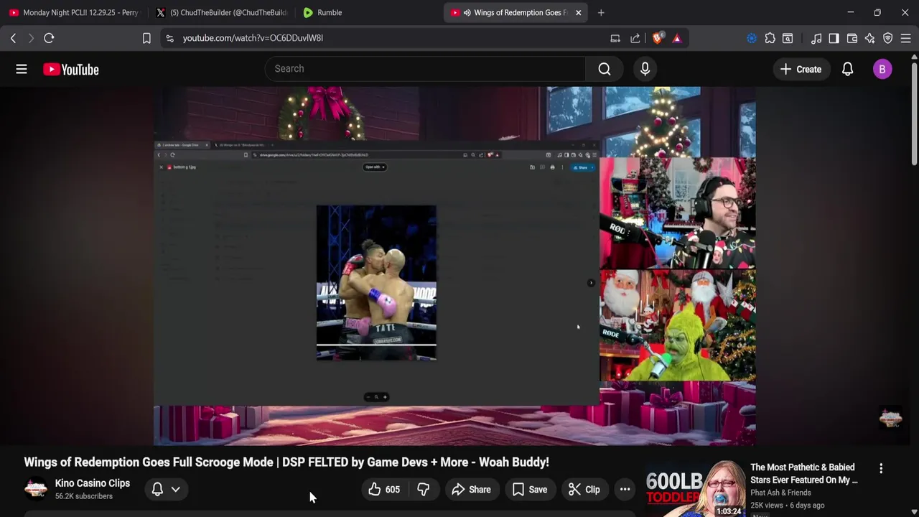Click the browser share page icon
The width and height of the screenshot is (919, 517).
[x=635, y=38]
